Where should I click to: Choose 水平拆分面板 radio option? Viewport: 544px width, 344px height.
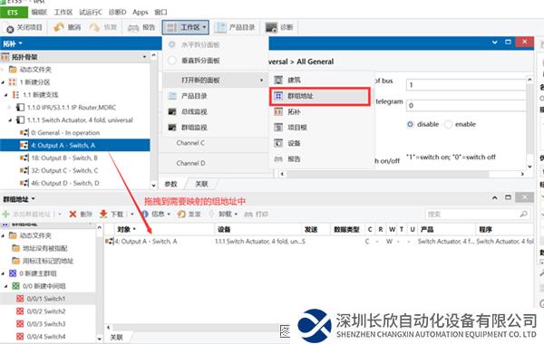171,44
